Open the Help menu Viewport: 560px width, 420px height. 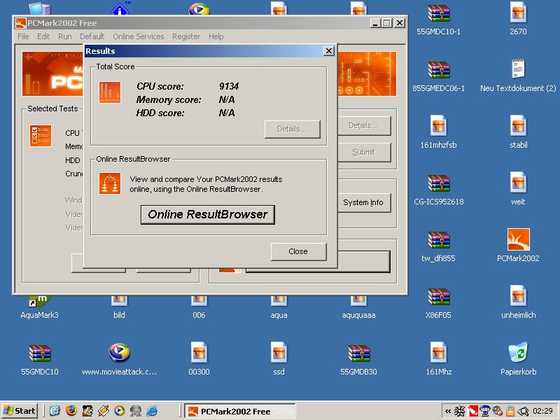(216, 36)
